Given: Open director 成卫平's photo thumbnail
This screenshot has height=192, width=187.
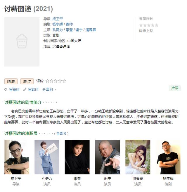Looking at the screenshot, I should 17,157.
